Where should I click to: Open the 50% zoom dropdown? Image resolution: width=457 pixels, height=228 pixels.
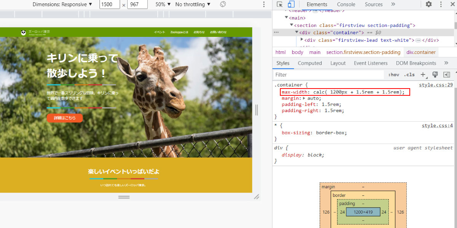tap(163, 5)
